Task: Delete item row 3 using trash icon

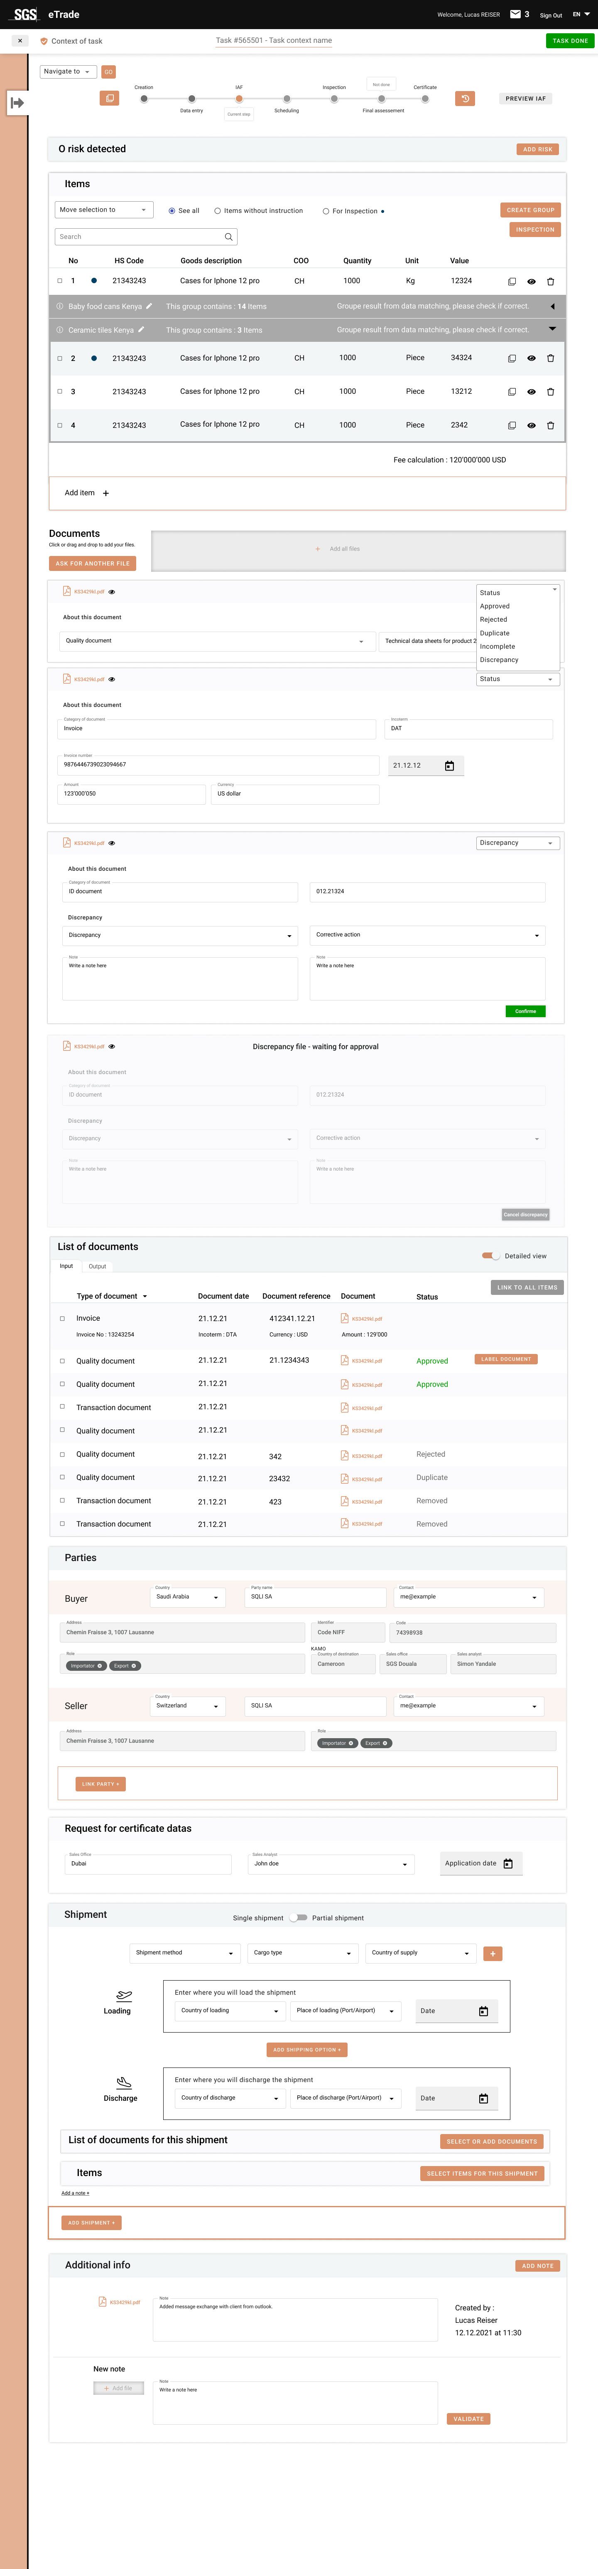Action: pyautogui.click(x=550, y=392)
